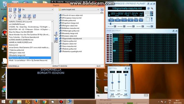Click the 'rimuovi tutti' remove all icon

(29, 16)
